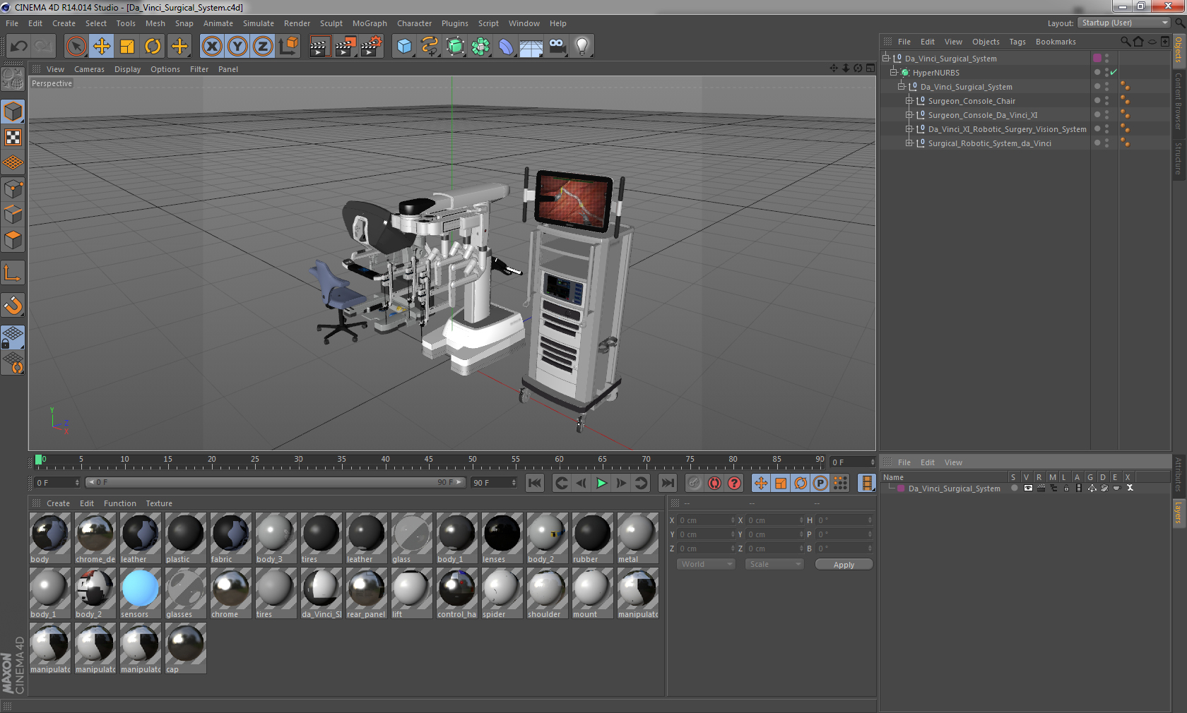1187x713 pixels.
Task: Select Polygons mode in left toolbar
Action: click(x=13, y=240)
